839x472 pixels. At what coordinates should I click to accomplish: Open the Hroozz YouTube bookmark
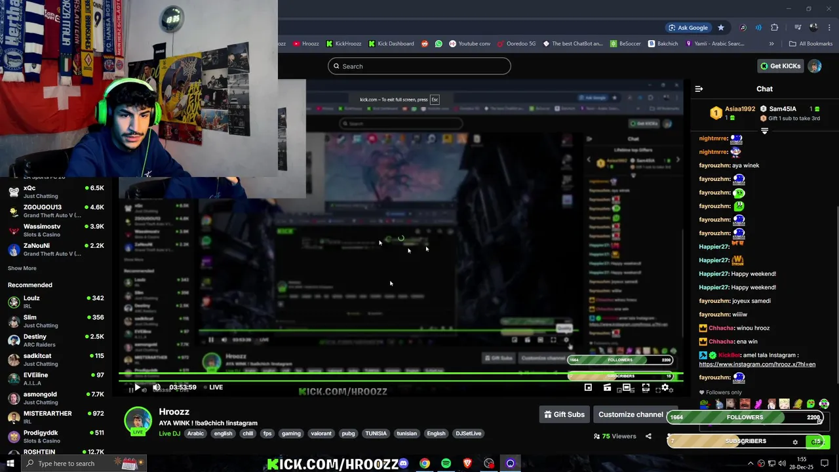[x=306, y=44]
